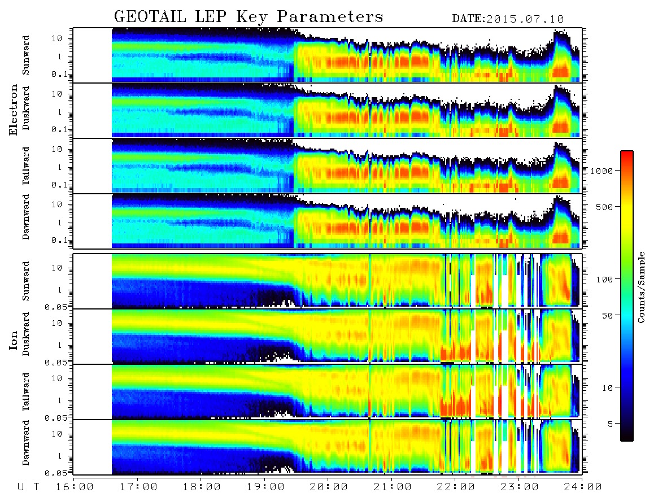The height and width of the screenshot is (497, 645).
Task: Click the Duskward label of the Electron group
Action: point(26,108)
